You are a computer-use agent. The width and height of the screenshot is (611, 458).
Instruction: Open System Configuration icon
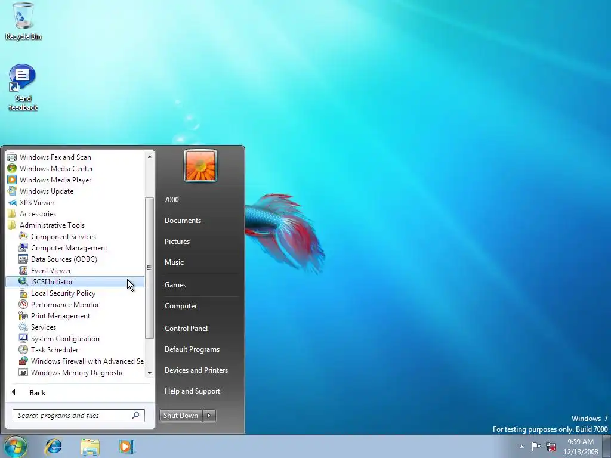point(23,339)
